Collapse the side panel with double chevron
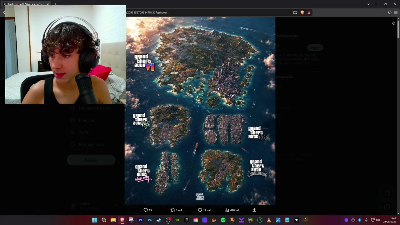This screenshot has height=225, width=400. pyautogui.click(x=393, y=23)
